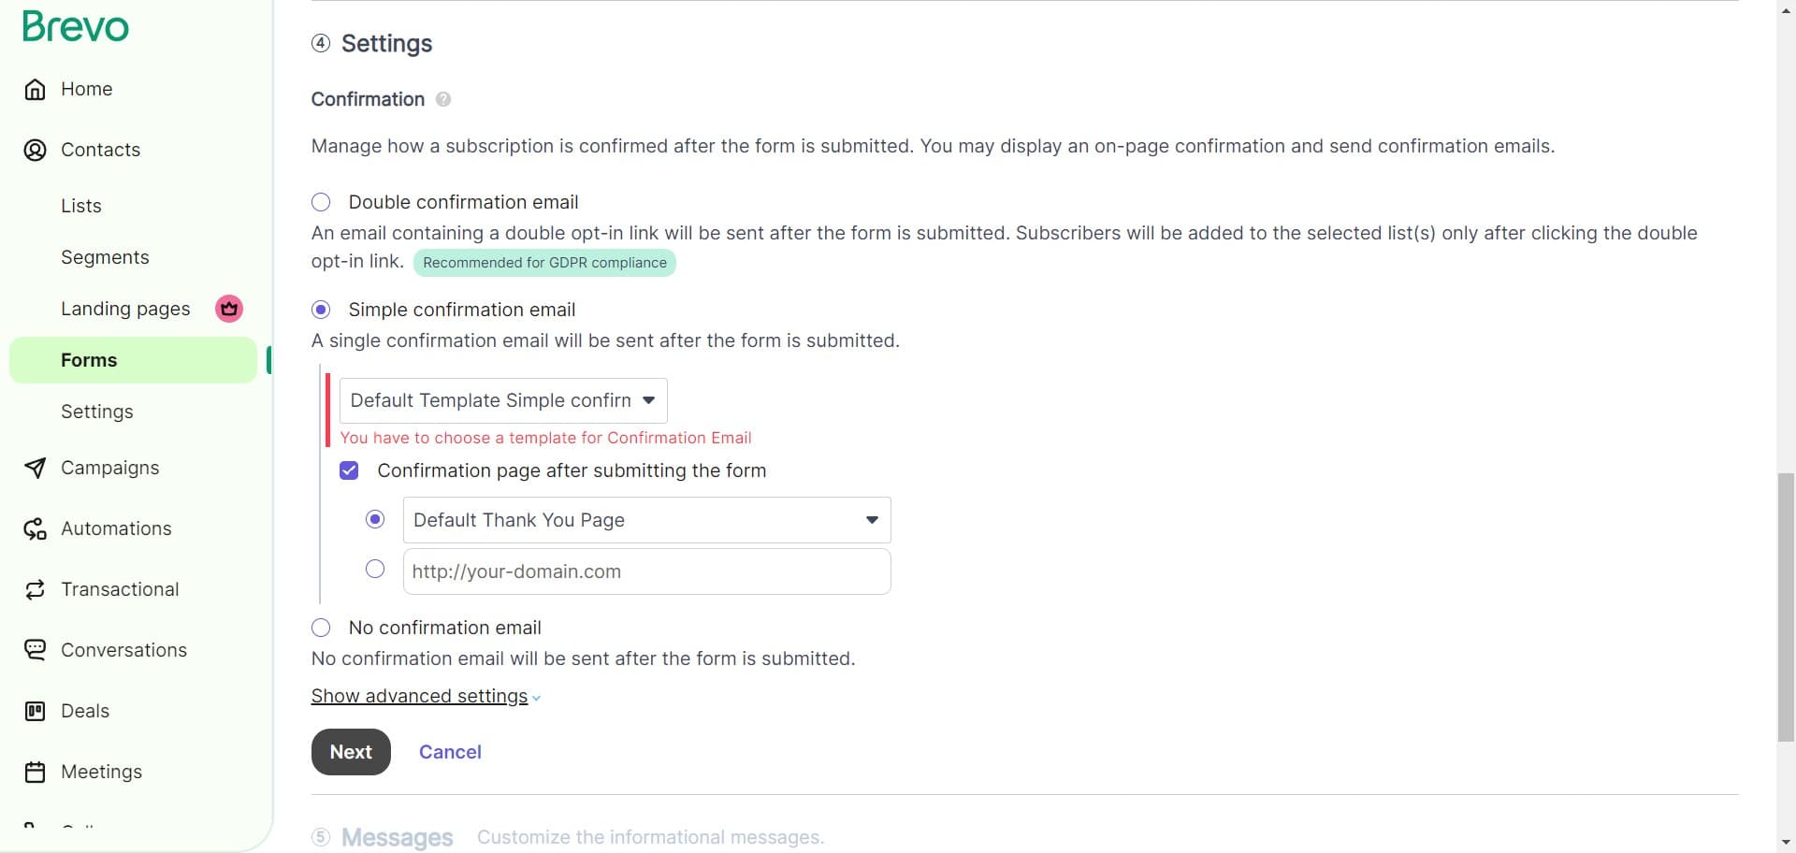This screenshot has height=853, width=1796.
Task: Open Segments in the sidebar
Action: tap(105, 256)
